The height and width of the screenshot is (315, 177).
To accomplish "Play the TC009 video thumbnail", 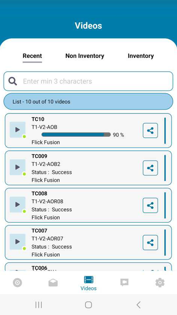I will click(x=17, y=167).
